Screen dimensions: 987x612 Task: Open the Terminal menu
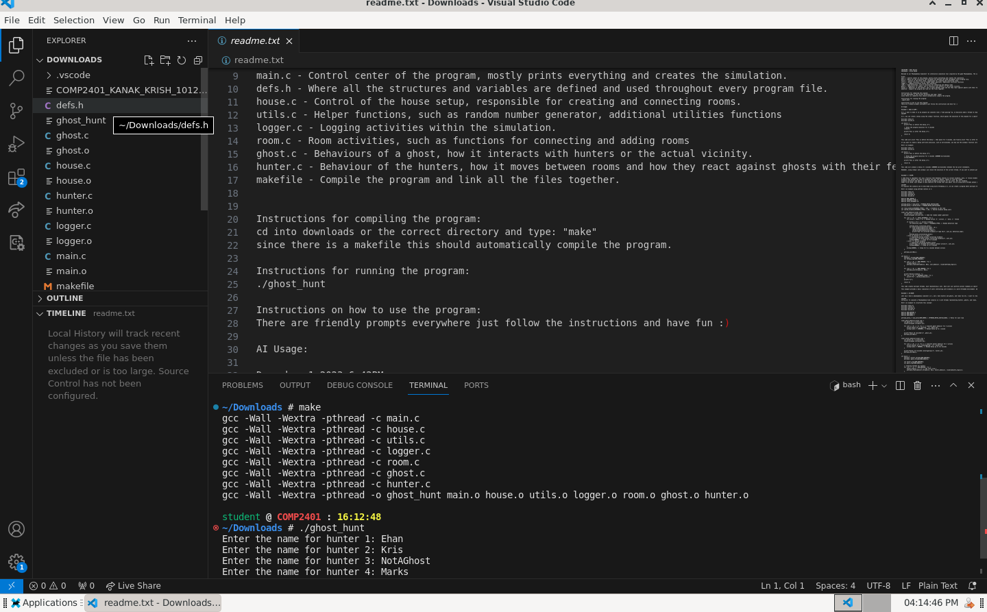coord(197,20)
